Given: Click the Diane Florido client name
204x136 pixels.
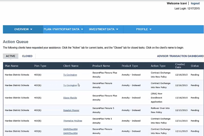Looking at the screenshot, I should click(70, 98).
